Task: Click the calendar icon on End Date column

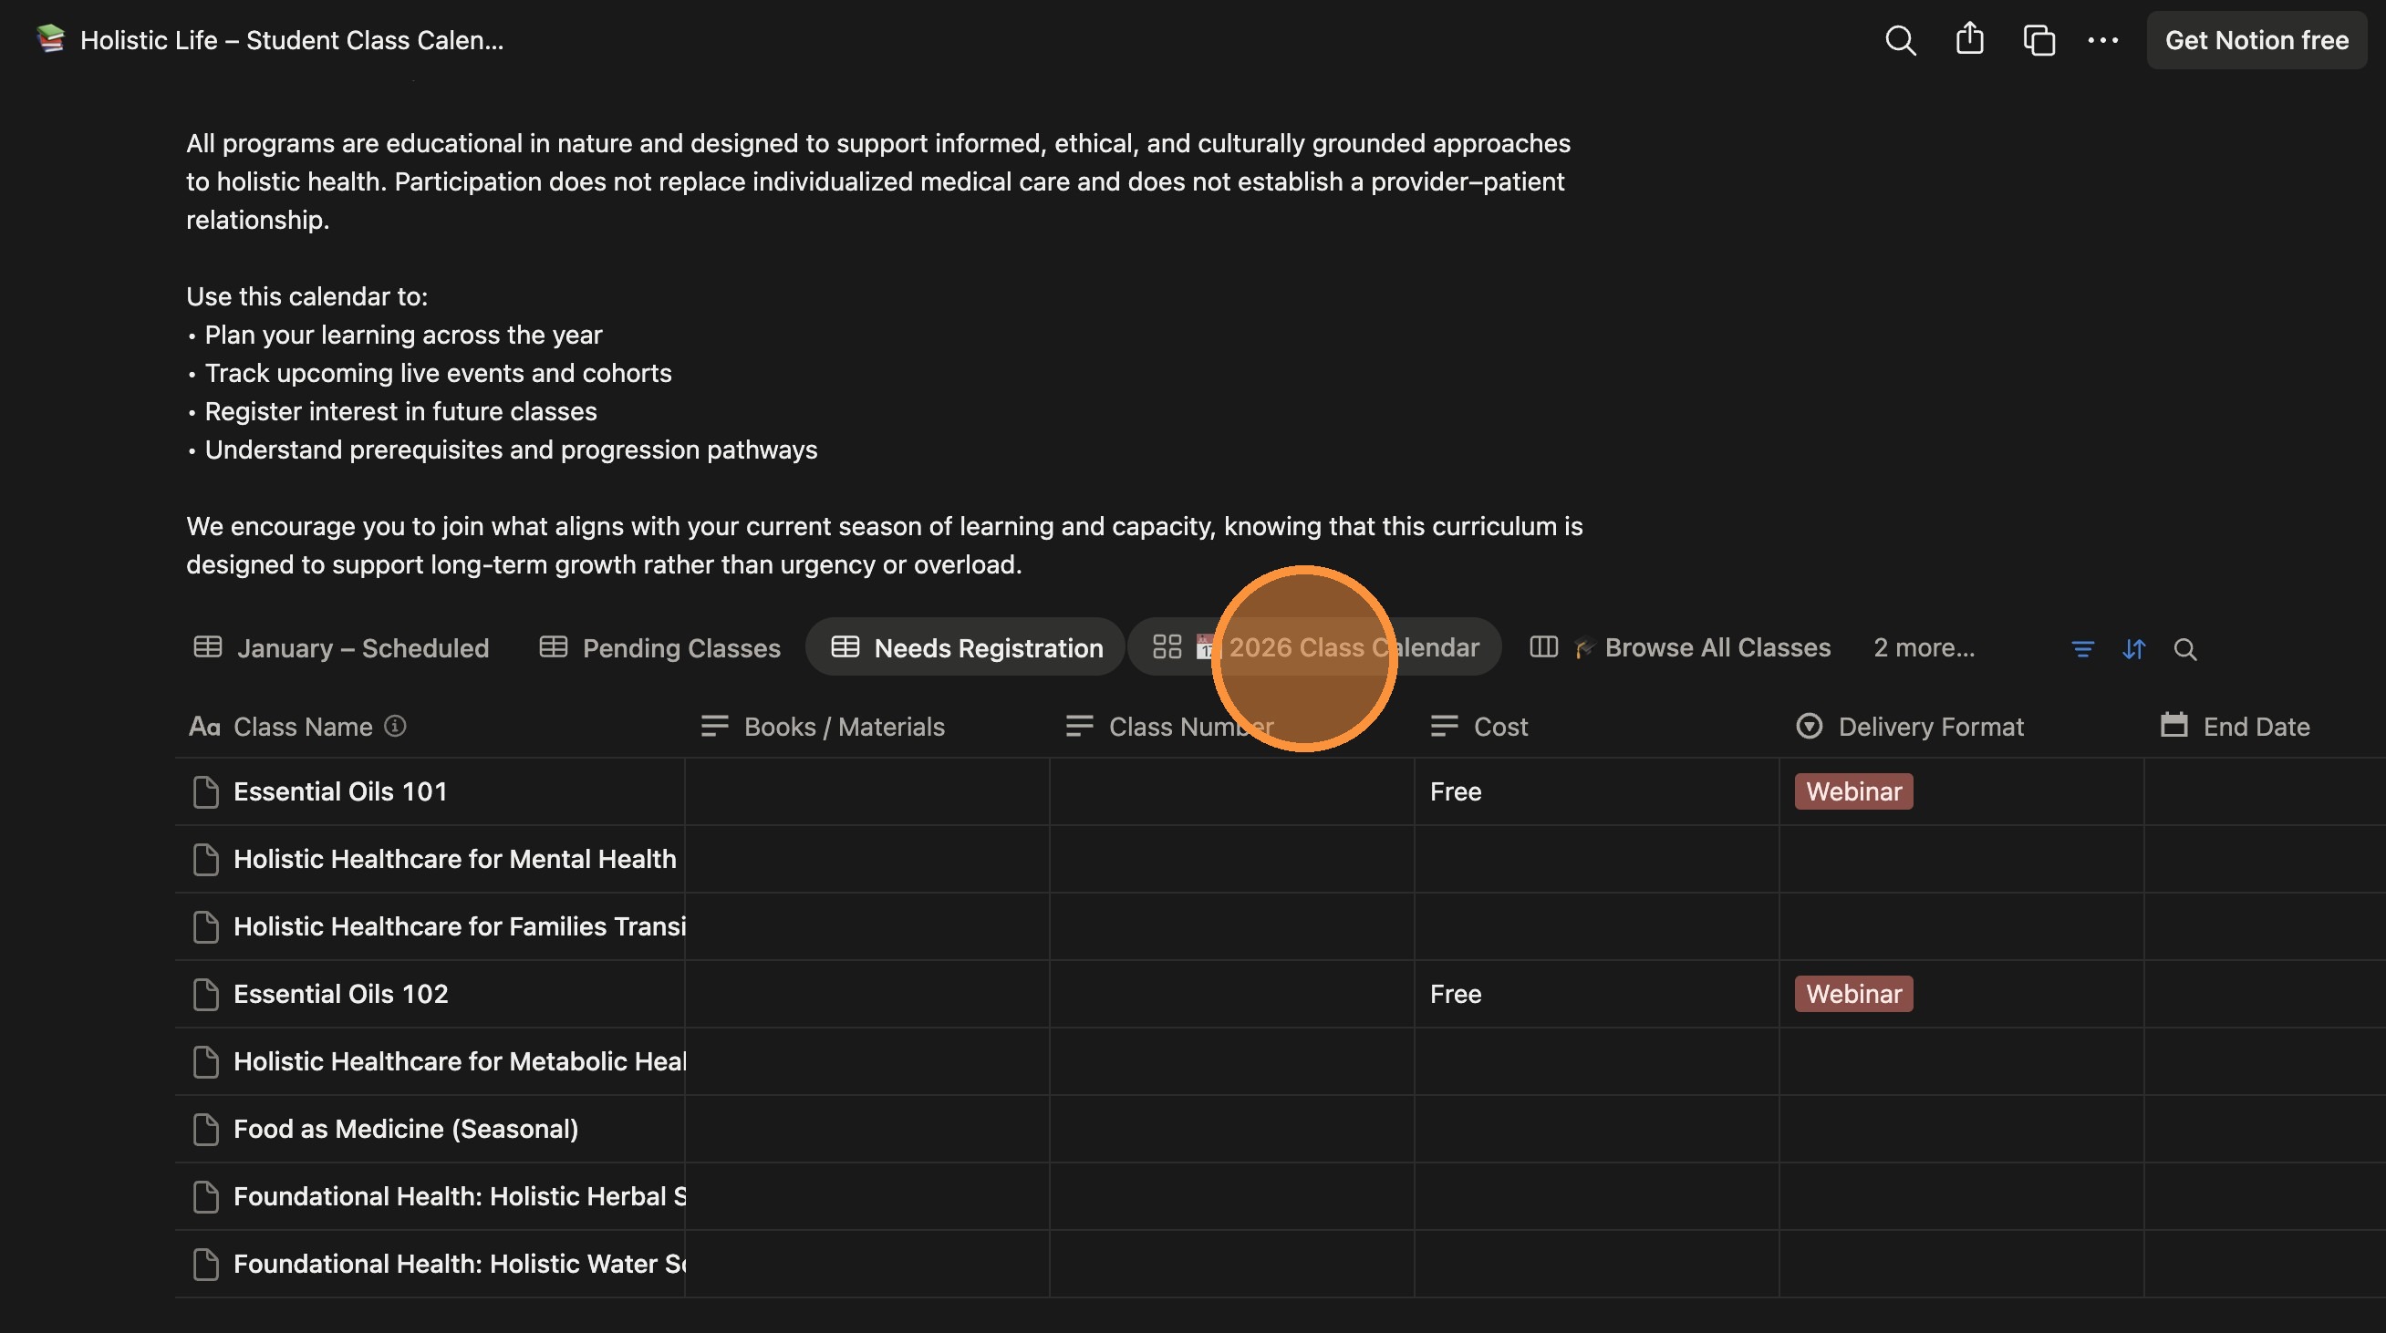Action: (x=2173, y=726)
